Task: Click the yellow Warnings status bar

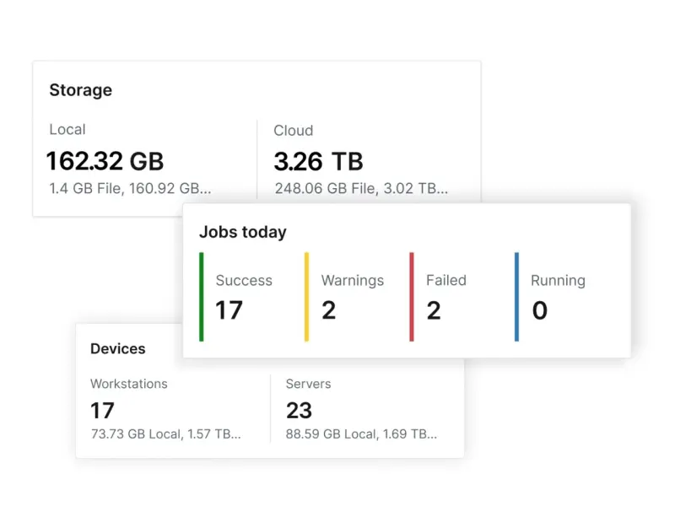Action: coord(306,297)
